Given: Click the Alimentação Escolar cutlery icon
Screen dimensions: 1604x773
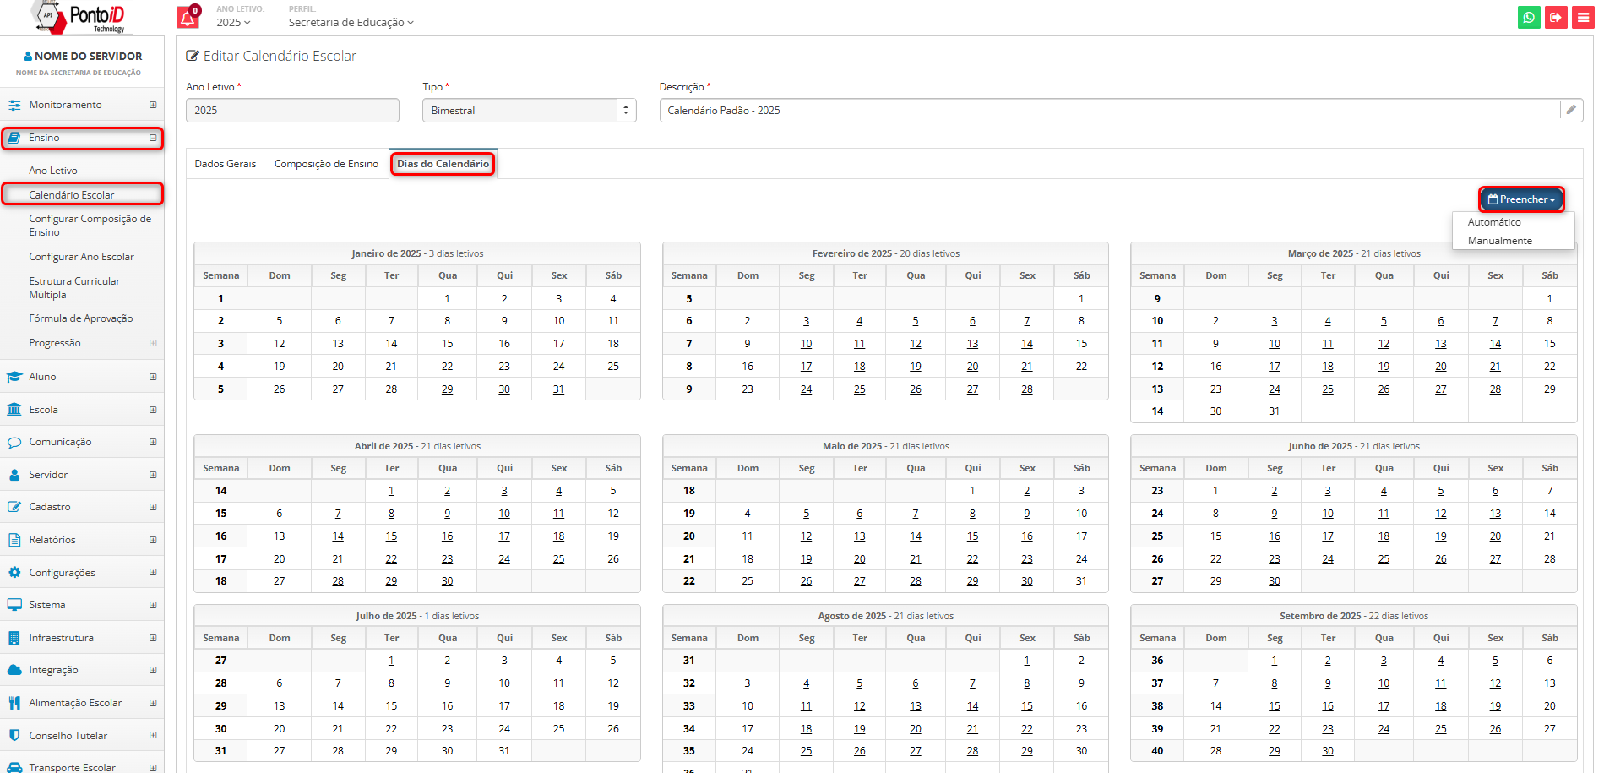Looking at the screenshot, I should (x=14, y=703).
